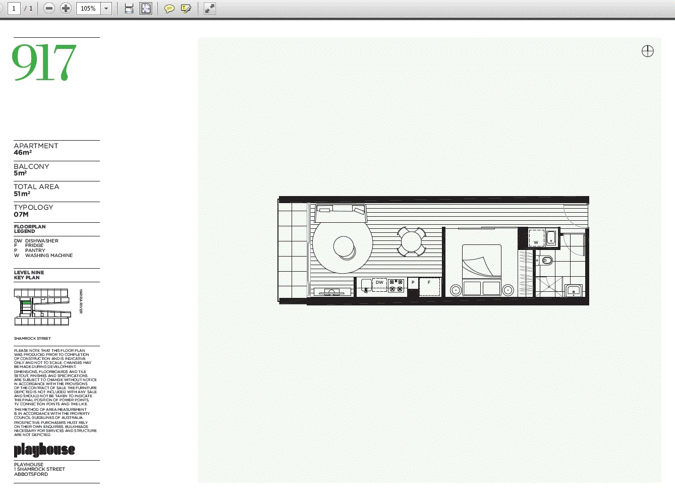
Task: Click the washing machine W box in floorplan
Action: point(536,238)
